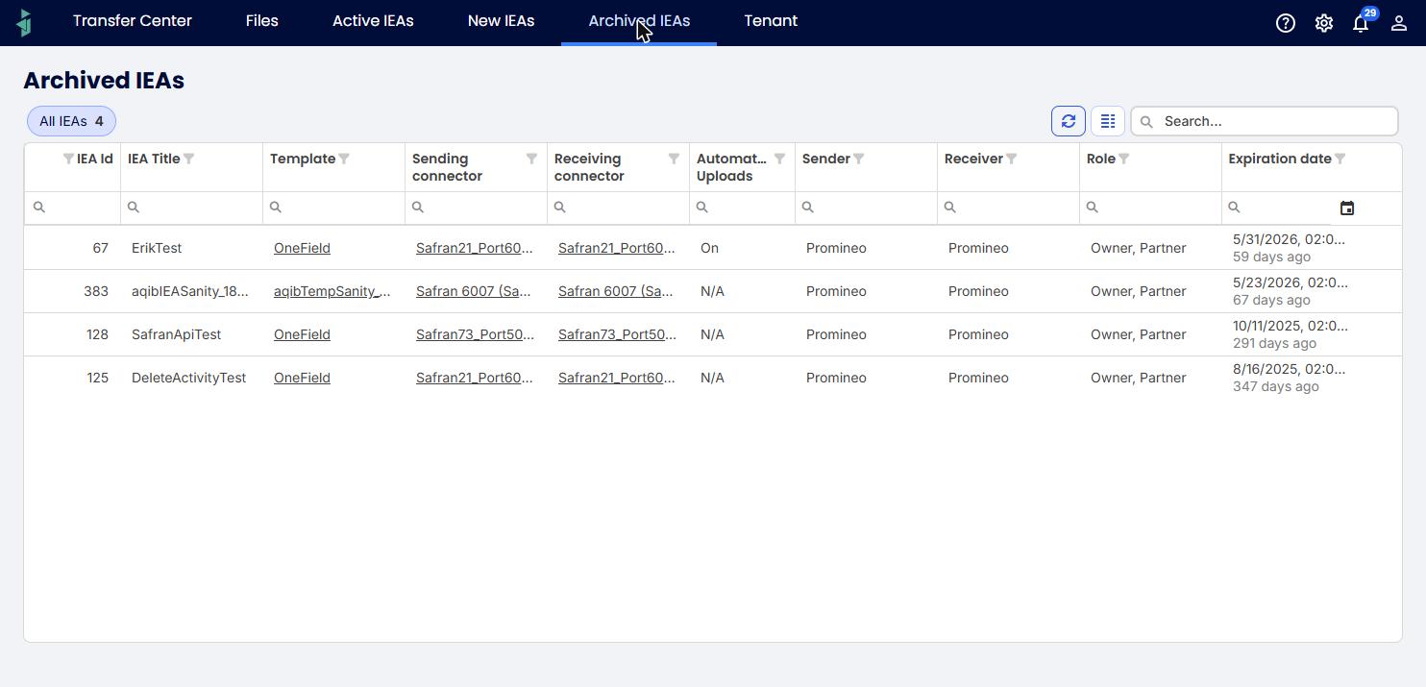This screenshot has height=687, width=1426.
Task: Click the Receiving connector filter input
Action: [x=618, y=208]
